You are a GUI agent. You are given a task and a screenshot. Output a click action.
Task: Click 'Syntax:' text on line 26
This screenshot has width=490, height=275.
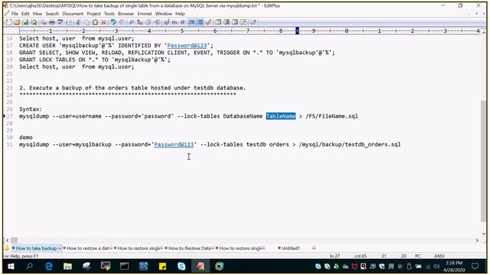coord(31,109)
